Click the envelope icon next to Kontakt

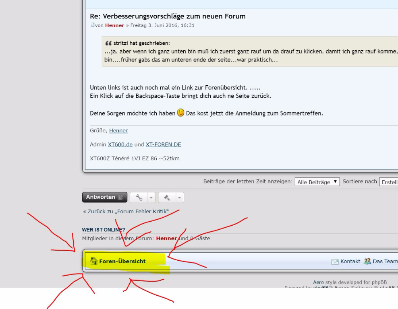334,262
